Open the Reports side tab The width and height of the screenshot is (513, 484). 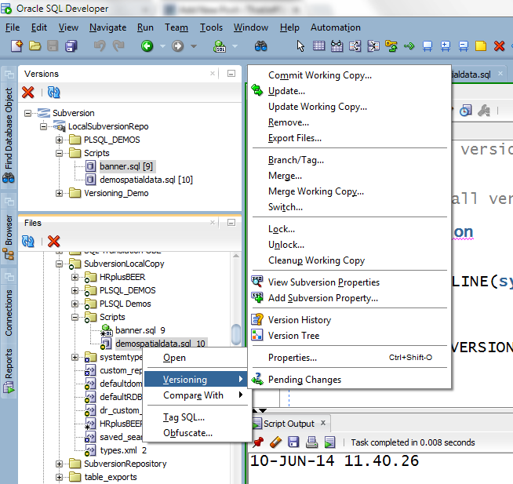[9, 369]
